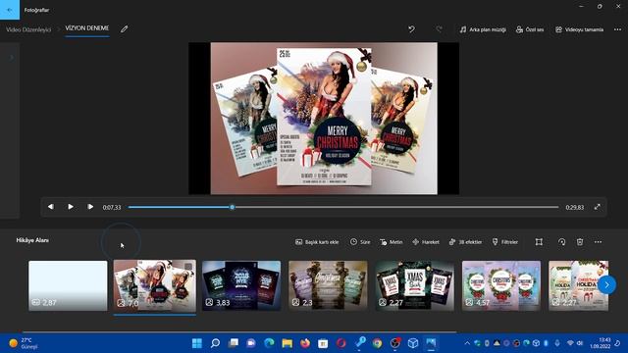Screen dimensions: 628x353
Task: Click Videoyu tamamla to finish the video
Action: click(579, 29)
